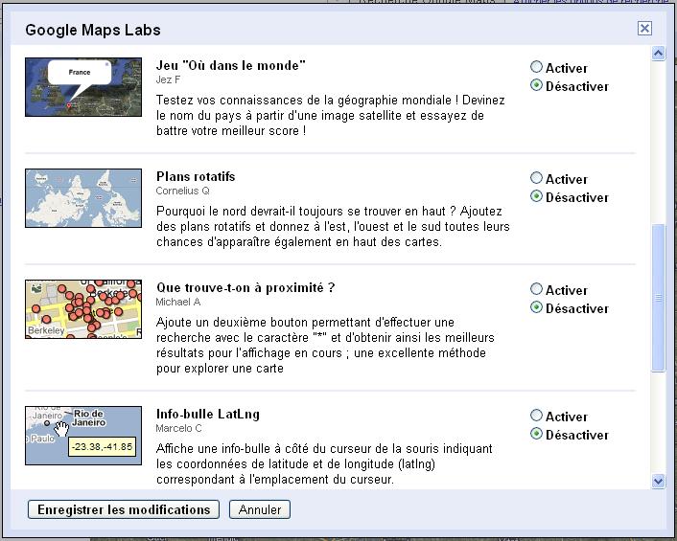Click the Berkeley red markers thumbnail
The height and width of the screenshot is (541, 677).
[x=83, y=309]
